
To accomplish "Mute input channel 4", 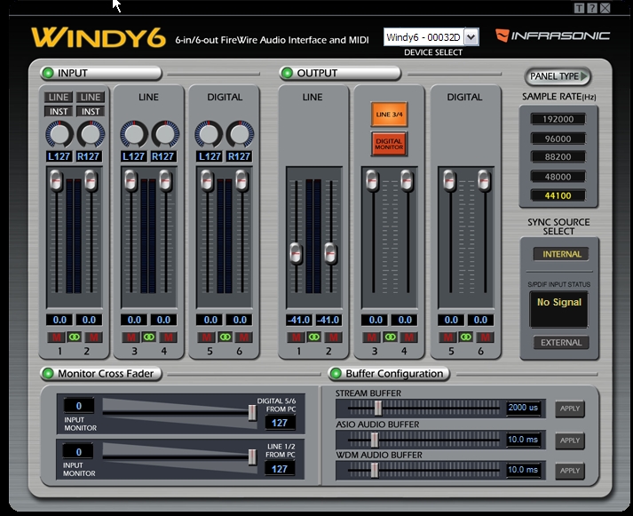I will tap(168, 337).
